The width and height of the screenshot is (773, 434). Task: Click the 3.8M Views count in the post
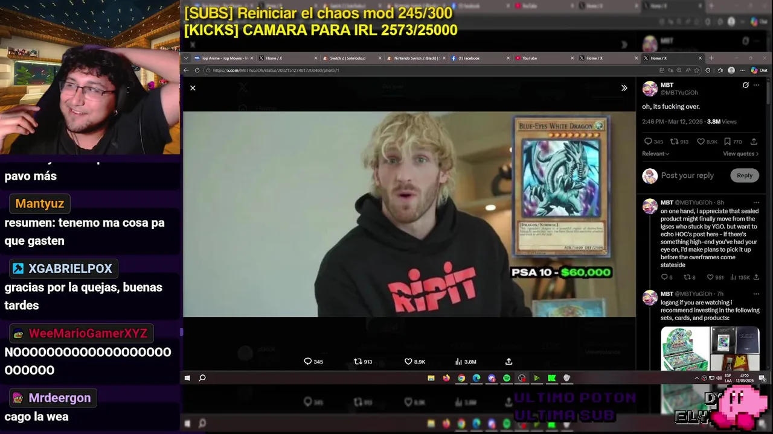(x=722, y=122)
